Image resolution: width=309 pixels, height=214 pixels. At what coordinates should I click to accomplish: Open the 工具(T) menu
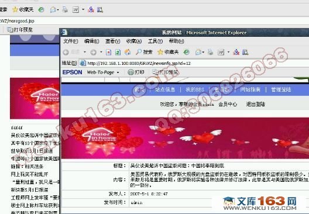155,42
